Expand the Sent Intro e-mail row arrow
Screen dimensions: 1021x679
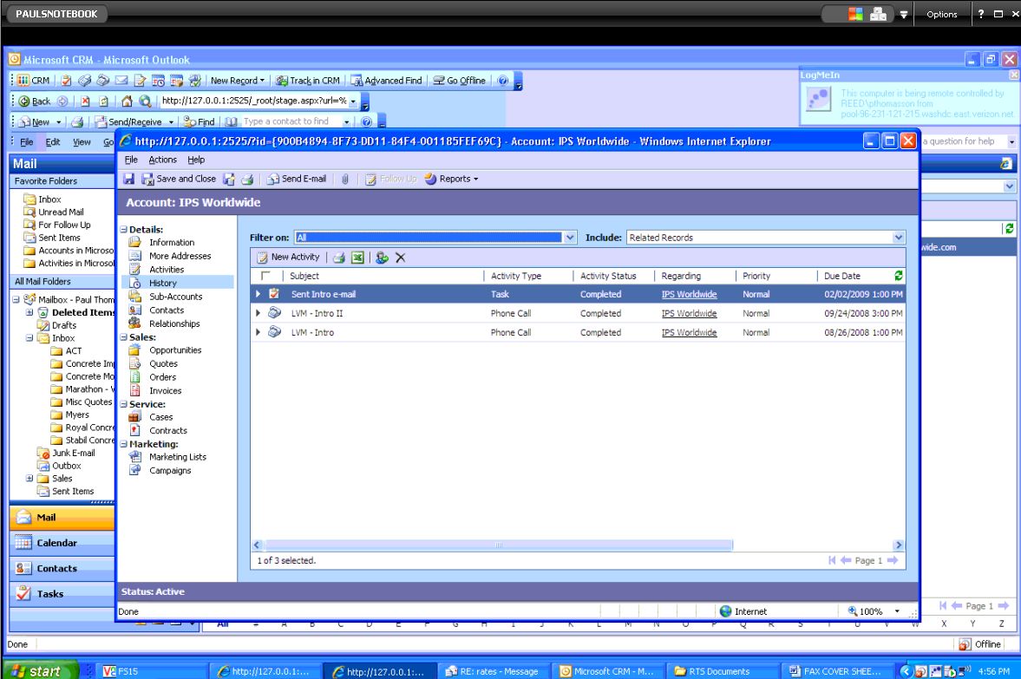pyautogui.click(x=258, y=294)
